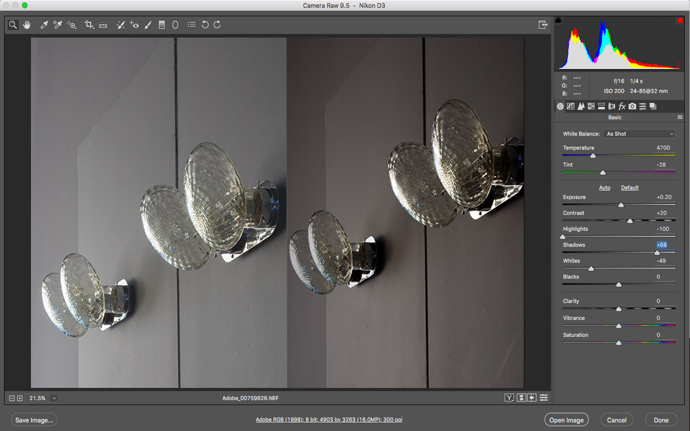Select the Spot Removal tool

coord(120,25)
